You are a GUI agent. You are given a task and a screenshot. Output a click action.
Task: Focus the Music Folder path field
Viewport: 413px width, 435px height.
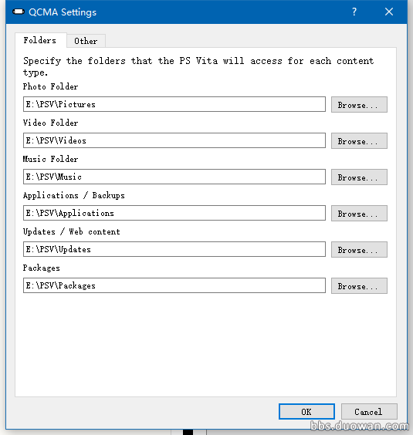point(174,177)
